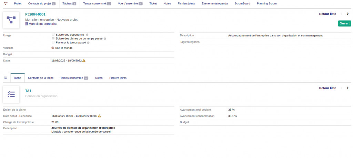Toggle the Facturer le temps passé checkbox
The image size is (353, 158).
[53, 42]
